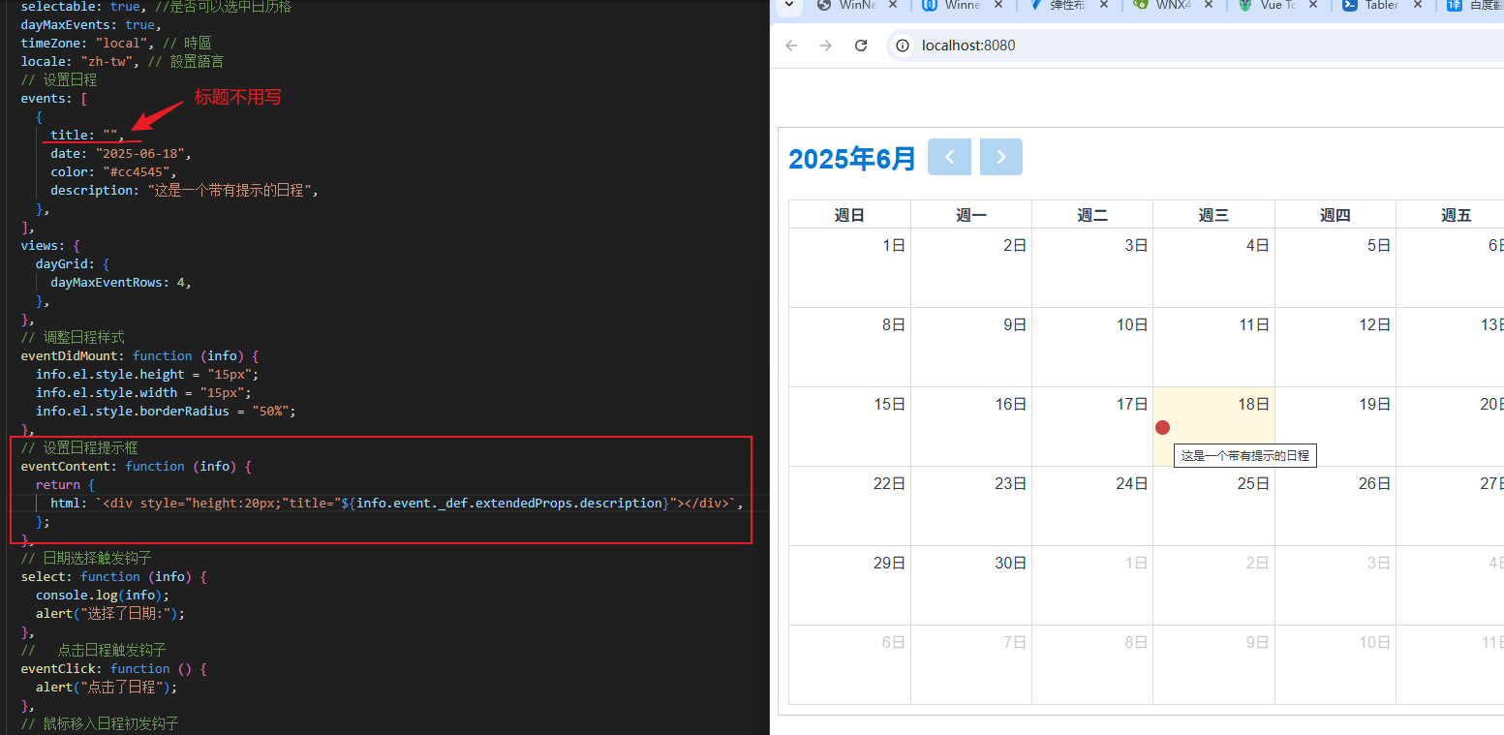Close the 弹性布 browser tab
1504x735 pixels.
coord(1103,6)
